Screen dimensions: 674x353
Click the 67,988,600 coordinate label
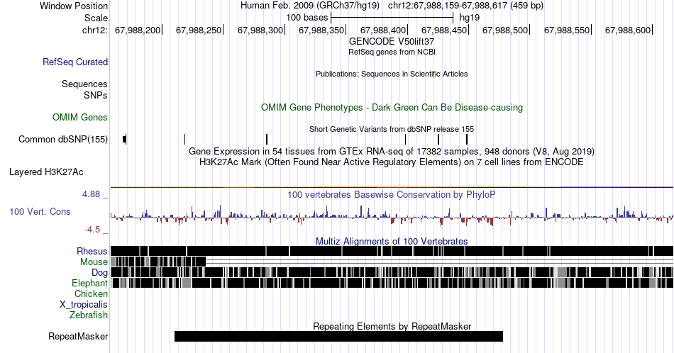(x=628, y=30)
